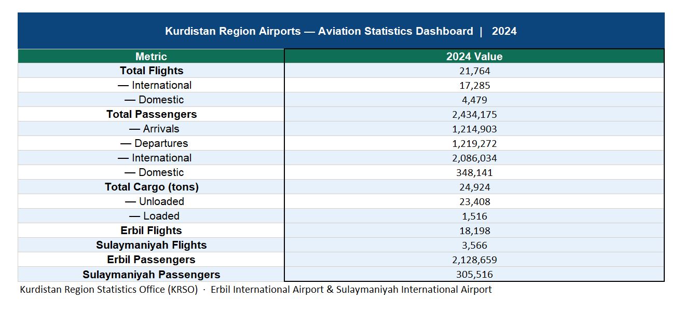This screenshot has height=326, width=685.
Task: Click the Loaded cargo row label
Action: click(154, 216)
